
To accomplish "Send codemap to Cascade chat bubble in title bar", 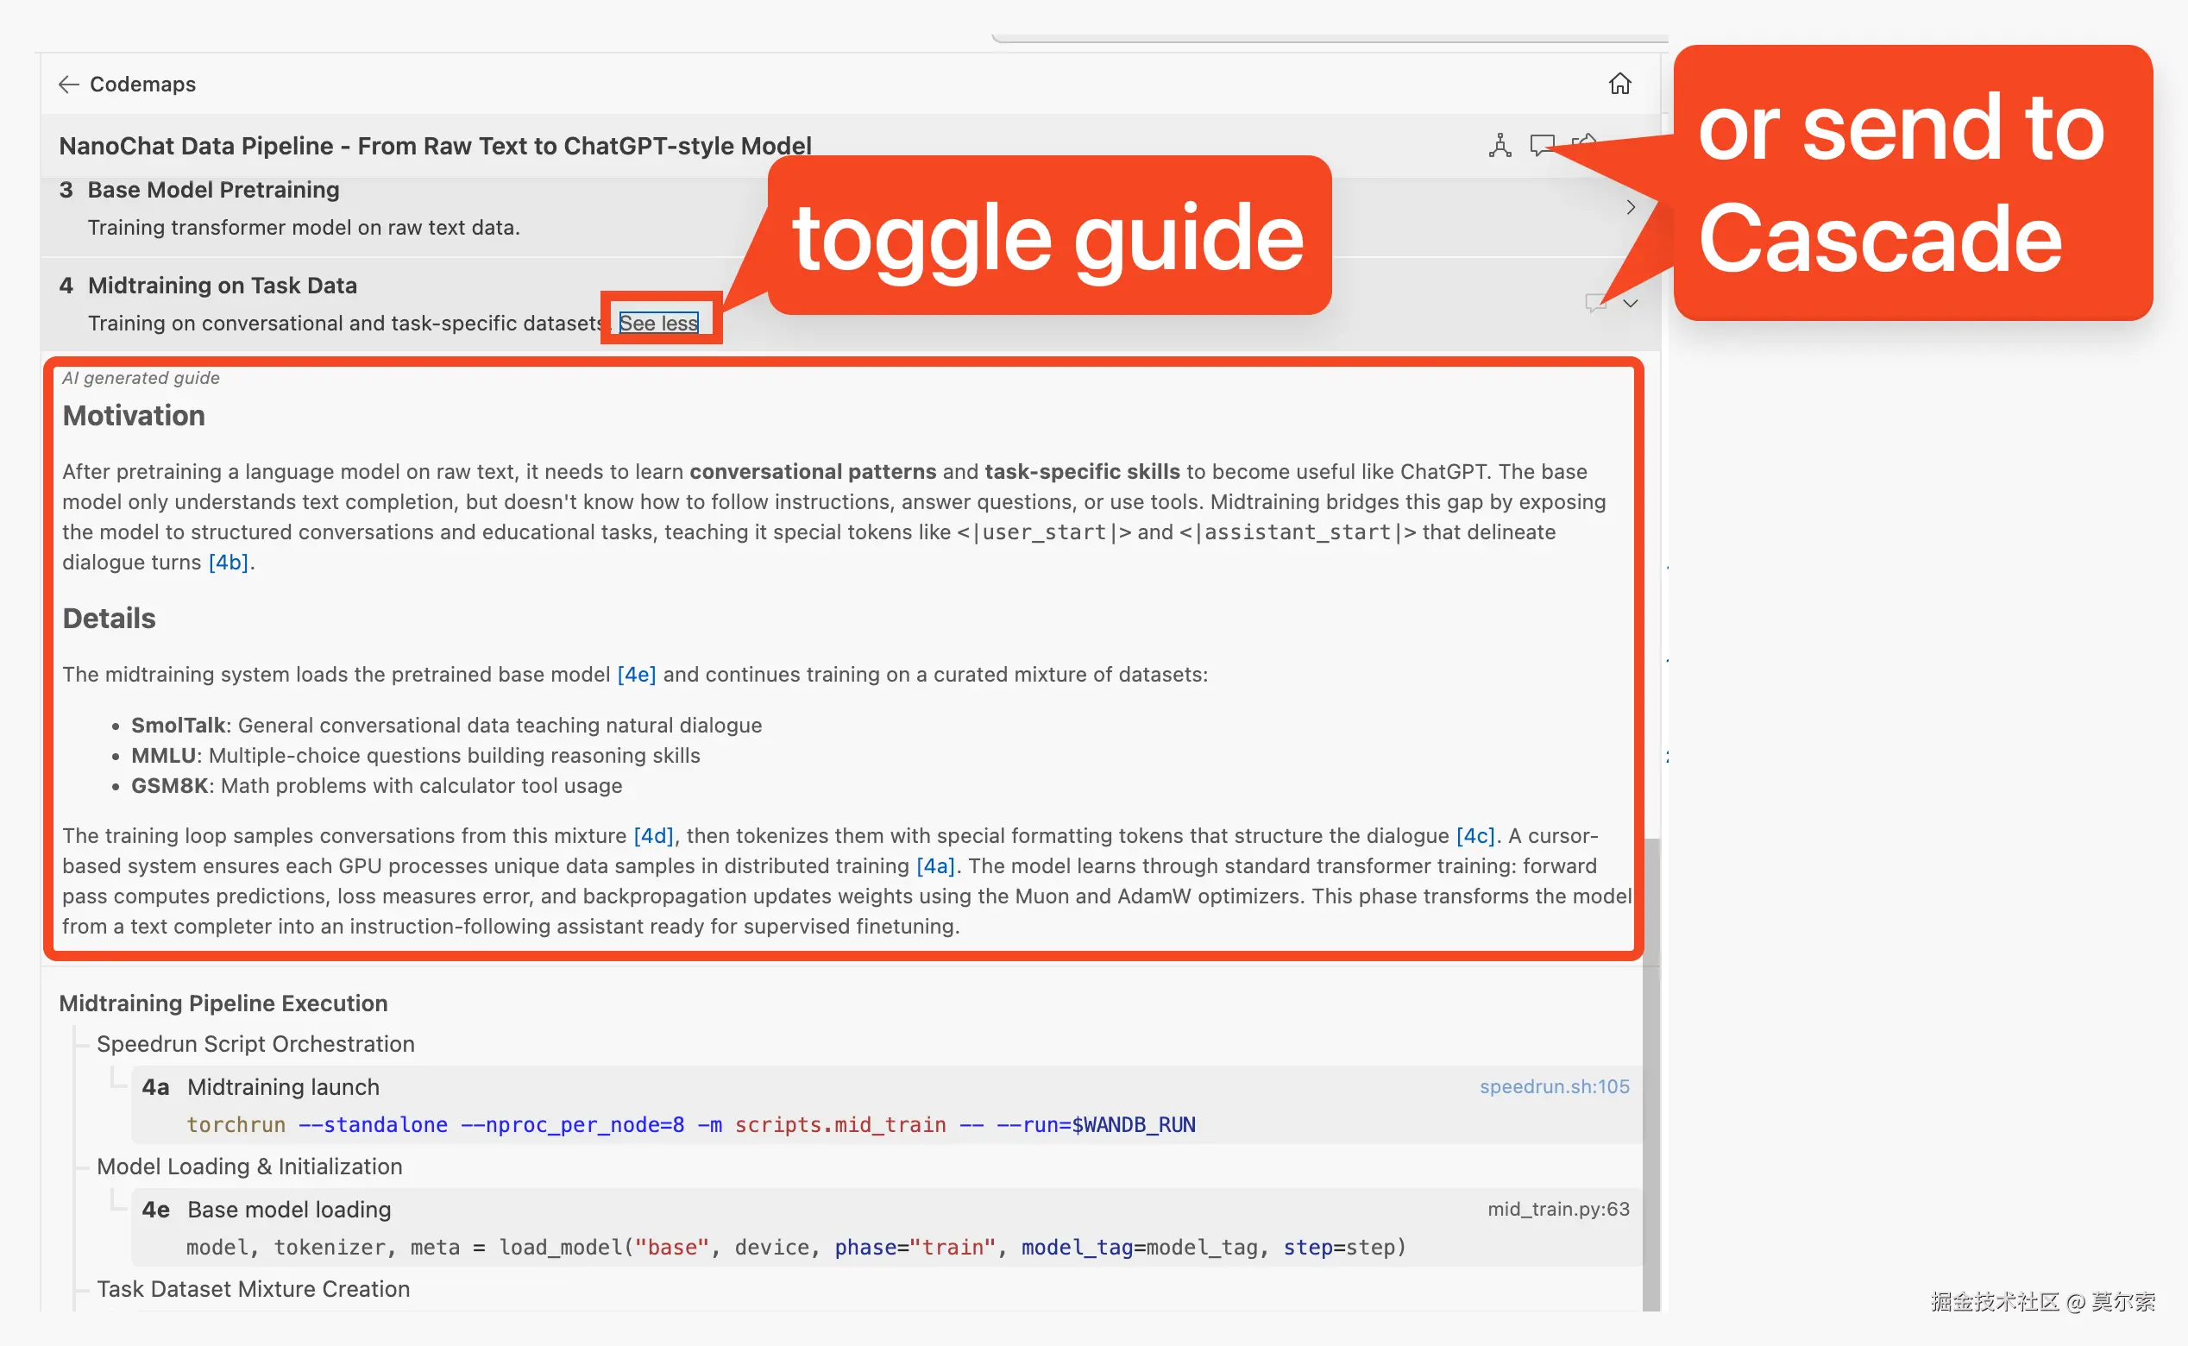I will coord(1542,144).
